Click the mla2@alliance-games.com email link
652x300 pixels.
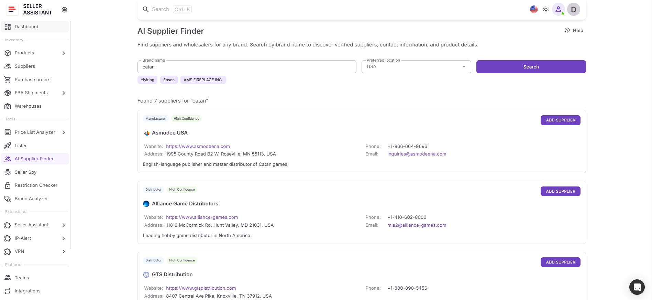[417, 225]
